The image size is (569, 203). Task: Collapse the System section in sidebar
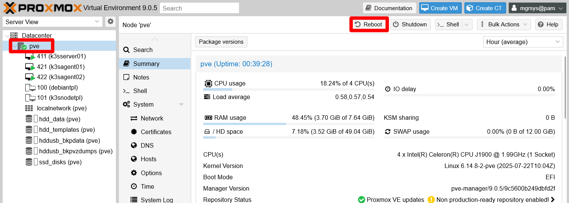181,105
